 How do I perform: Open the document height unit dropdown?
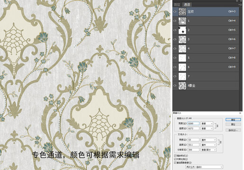208,144
